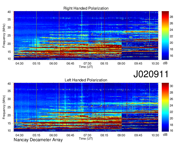The width and height of the screenshot is (176, 143).
Task: Select the 04:30 time tick on the Right Handed plot
Action: (x=19, y=63)
